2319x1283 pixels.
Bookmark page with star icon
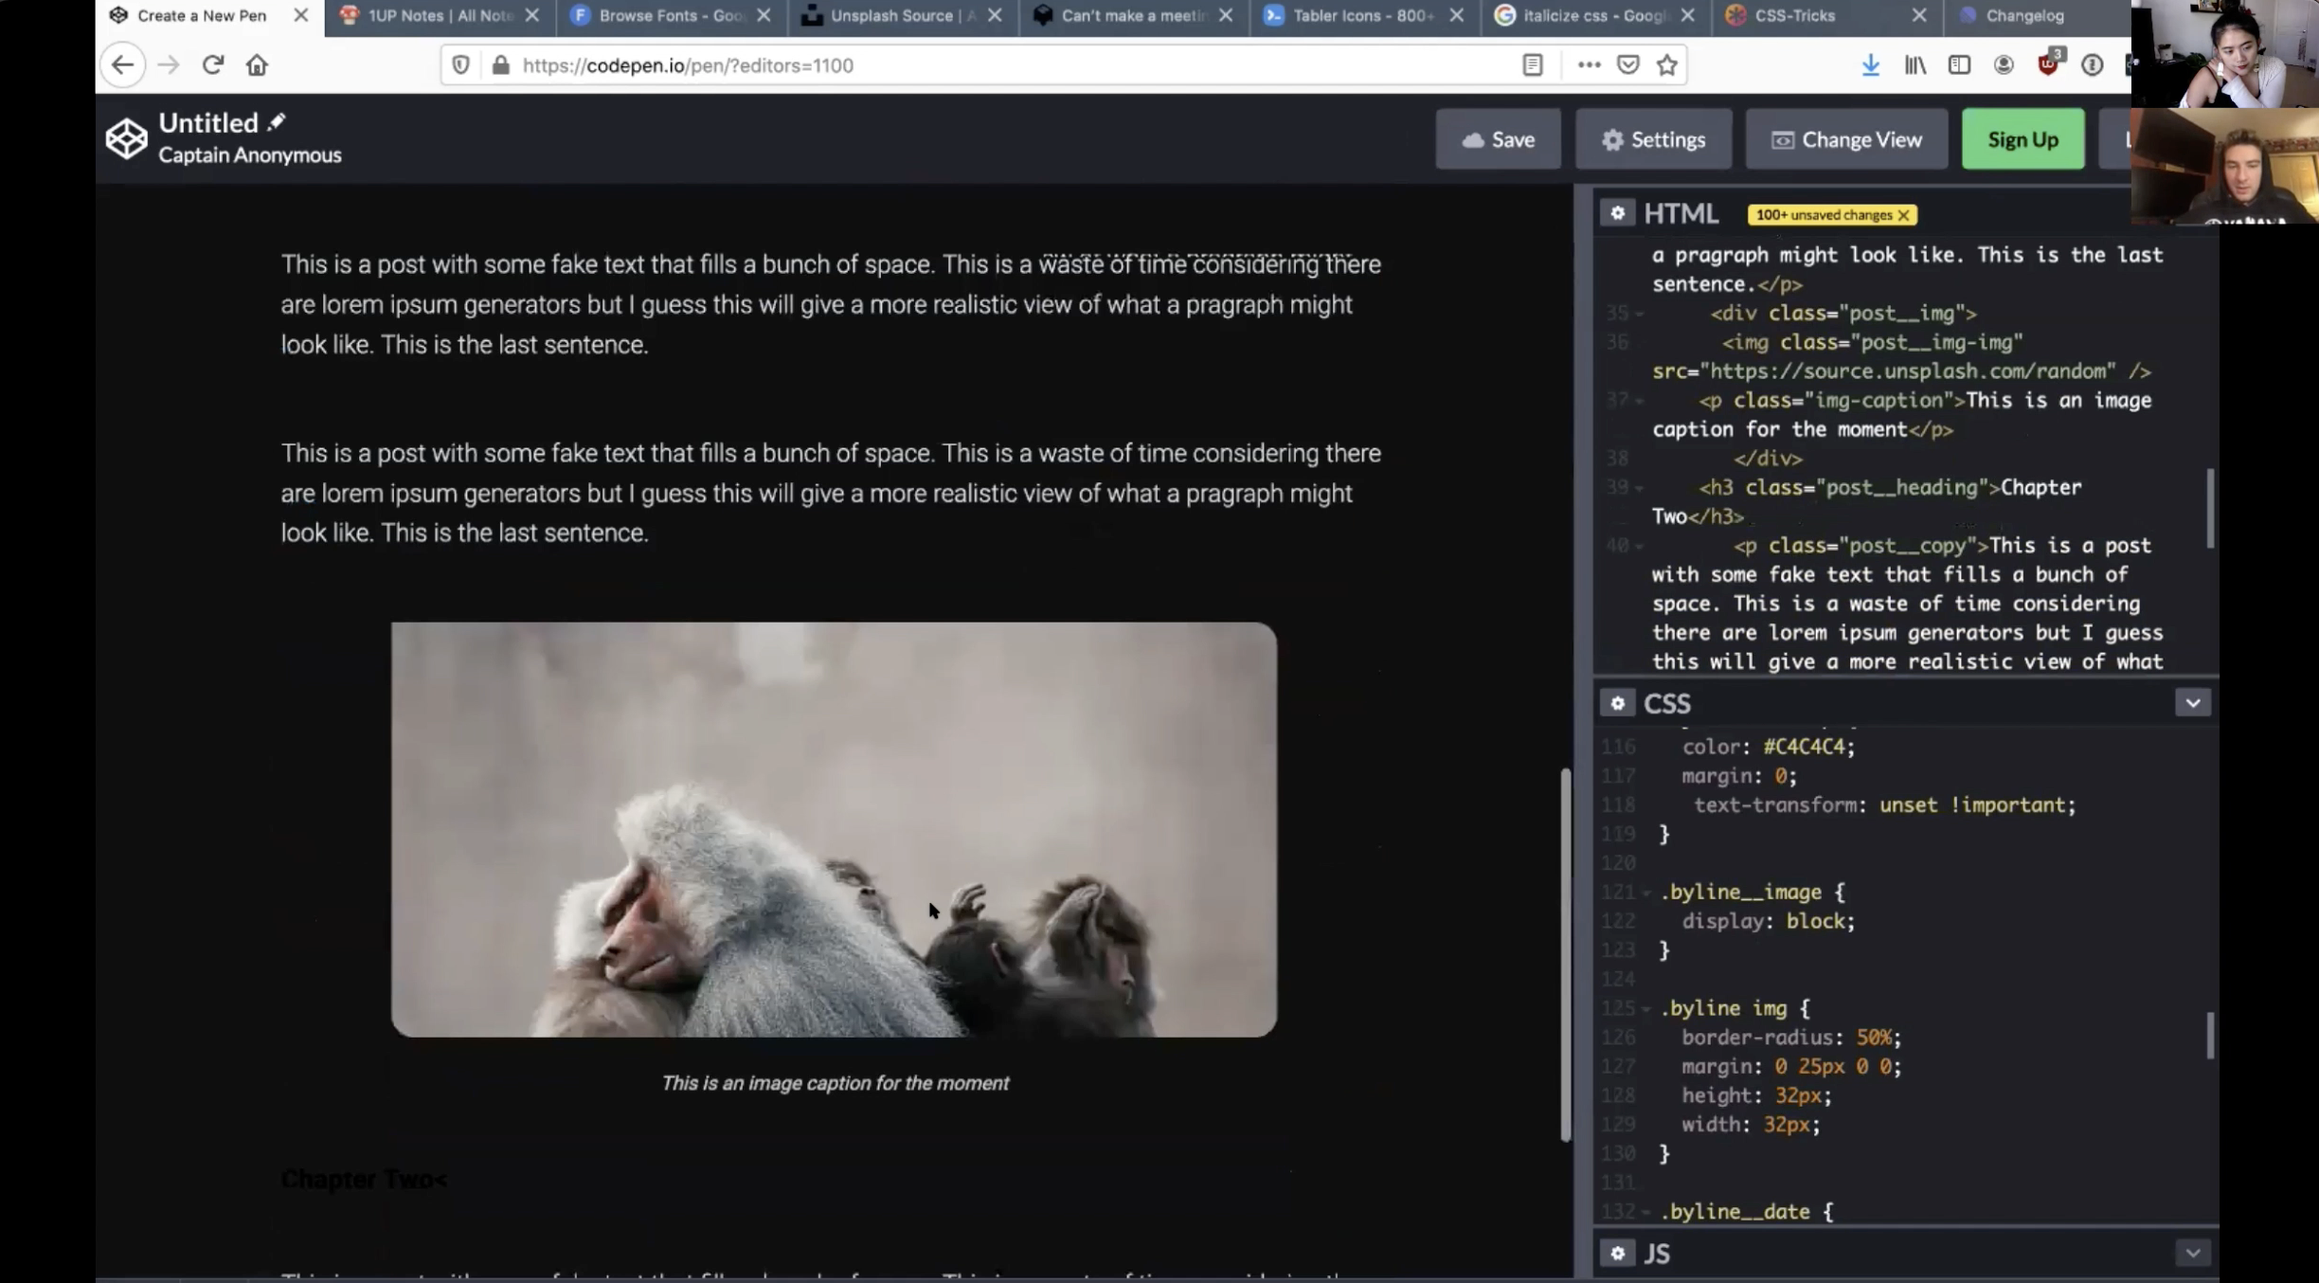[x=1667, y=64]
